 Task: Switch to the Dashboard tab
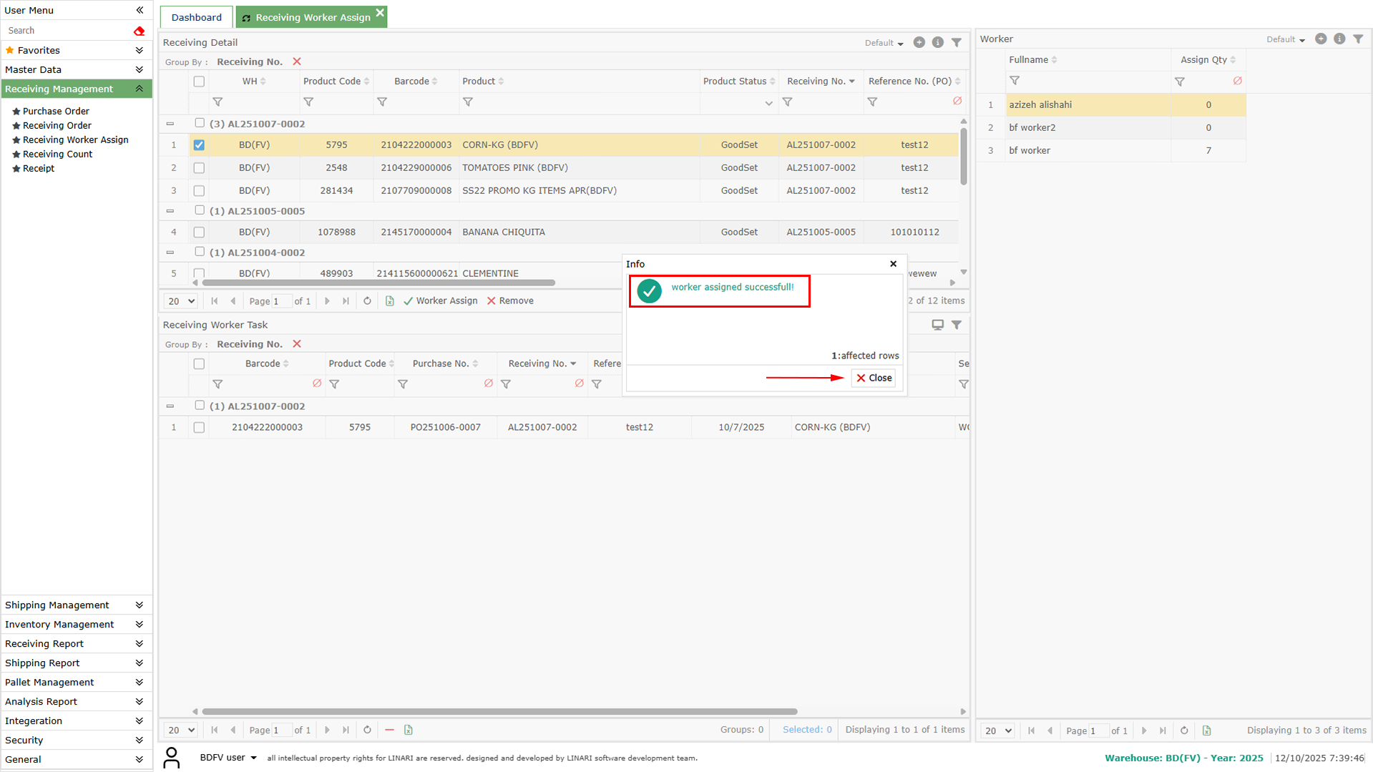(196, 17)
